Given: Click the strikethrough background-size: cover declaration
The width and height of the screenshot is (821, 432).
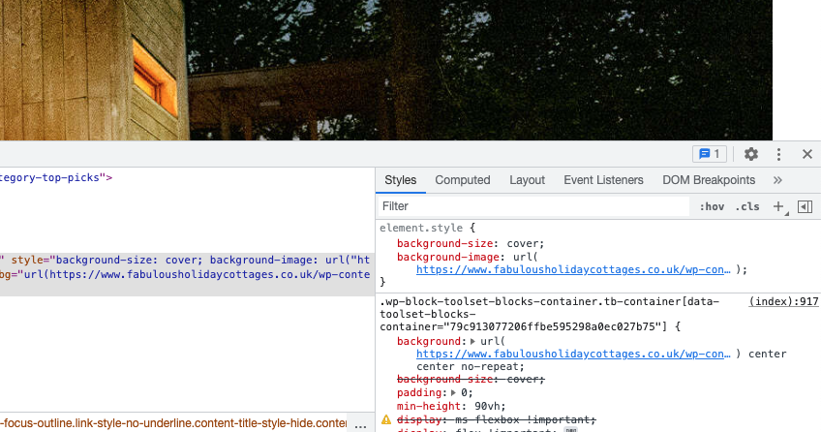Looking at the screenshot, I should point(471,379).
